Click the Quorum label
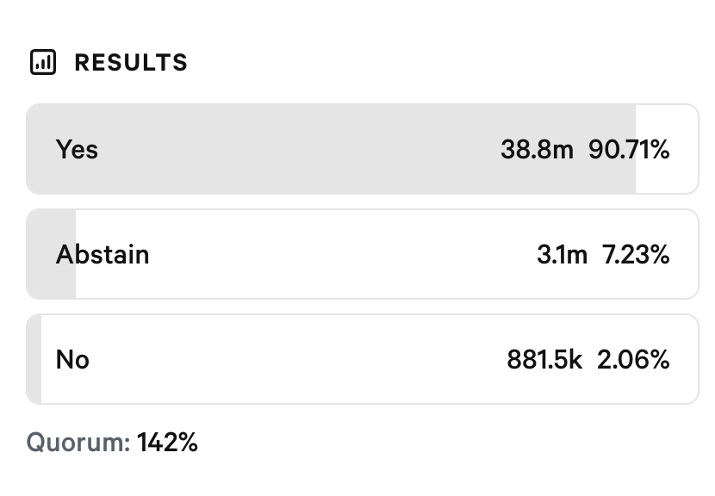Screen dimensions: 715x496 point(78,443)
